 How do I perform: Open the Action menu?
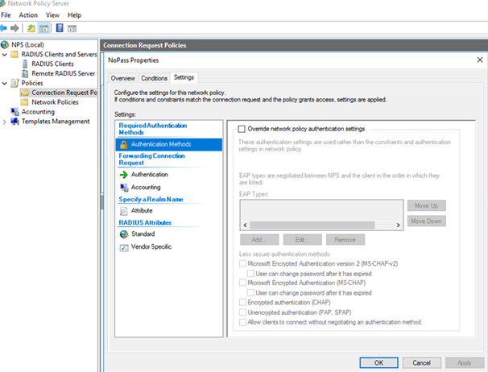click(28, 15)
